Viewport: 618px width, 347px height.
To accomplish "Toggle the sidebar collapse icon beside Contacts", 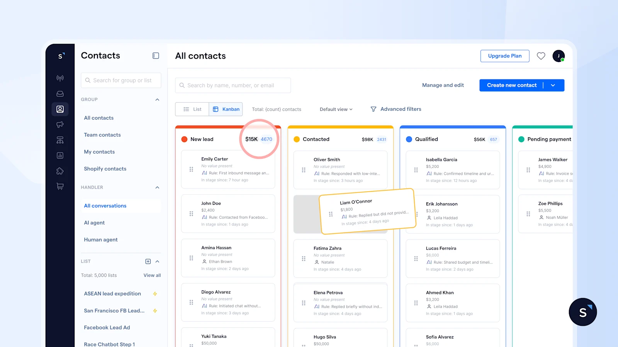I will (156, 56).
